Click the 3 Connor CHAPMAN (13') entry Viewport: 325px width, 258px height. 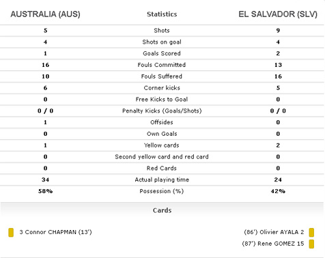pyautogui.click(x=55, y=232)
